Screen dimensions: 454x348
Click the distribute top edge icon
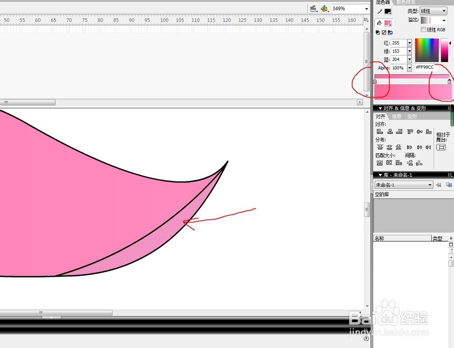[x=380, y=147]
